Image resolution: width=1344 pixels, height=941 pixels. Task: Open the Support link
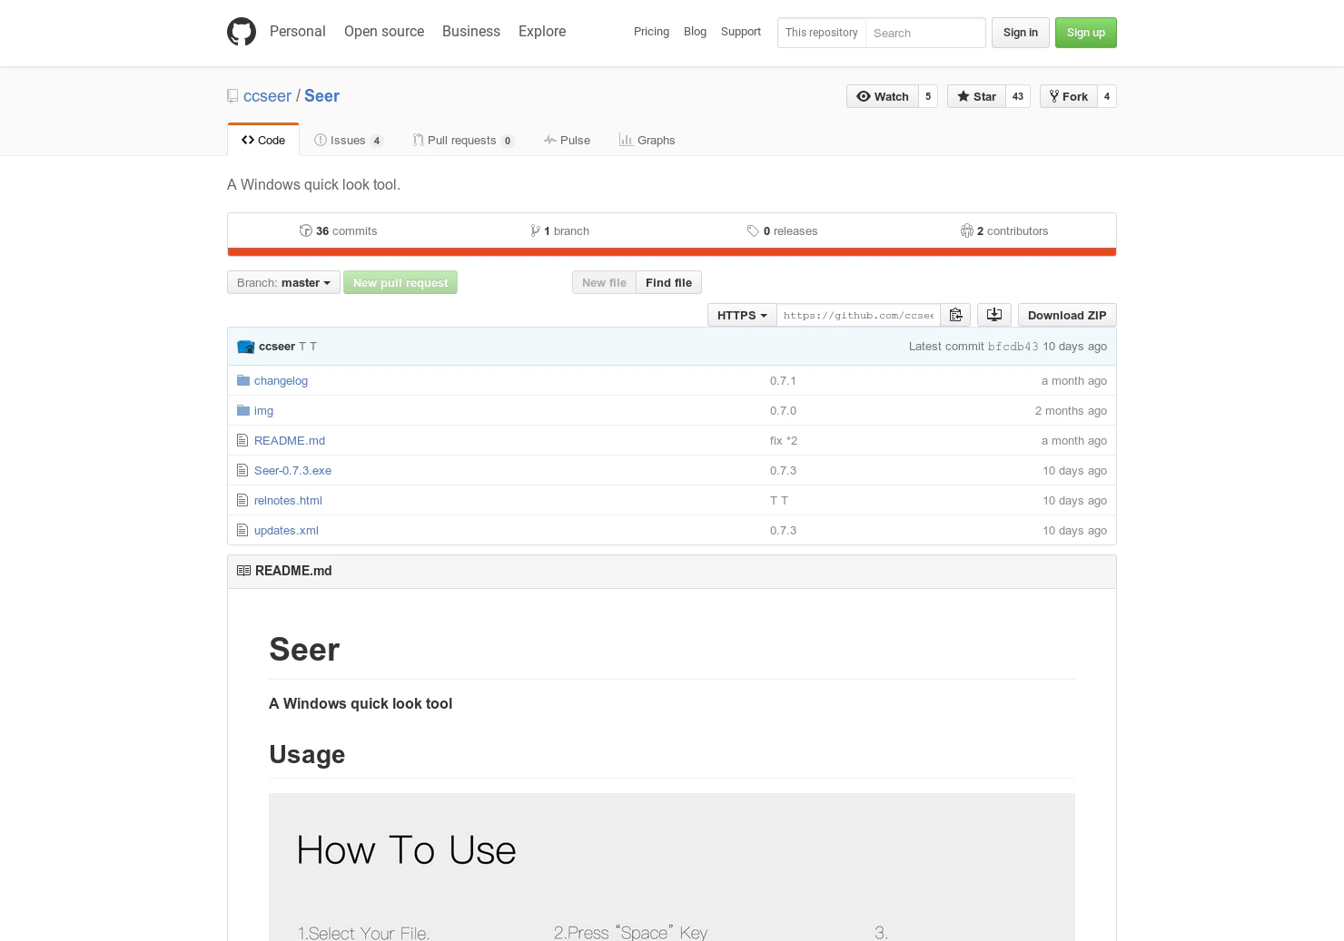pyautogui.click(x=741, y=32)
